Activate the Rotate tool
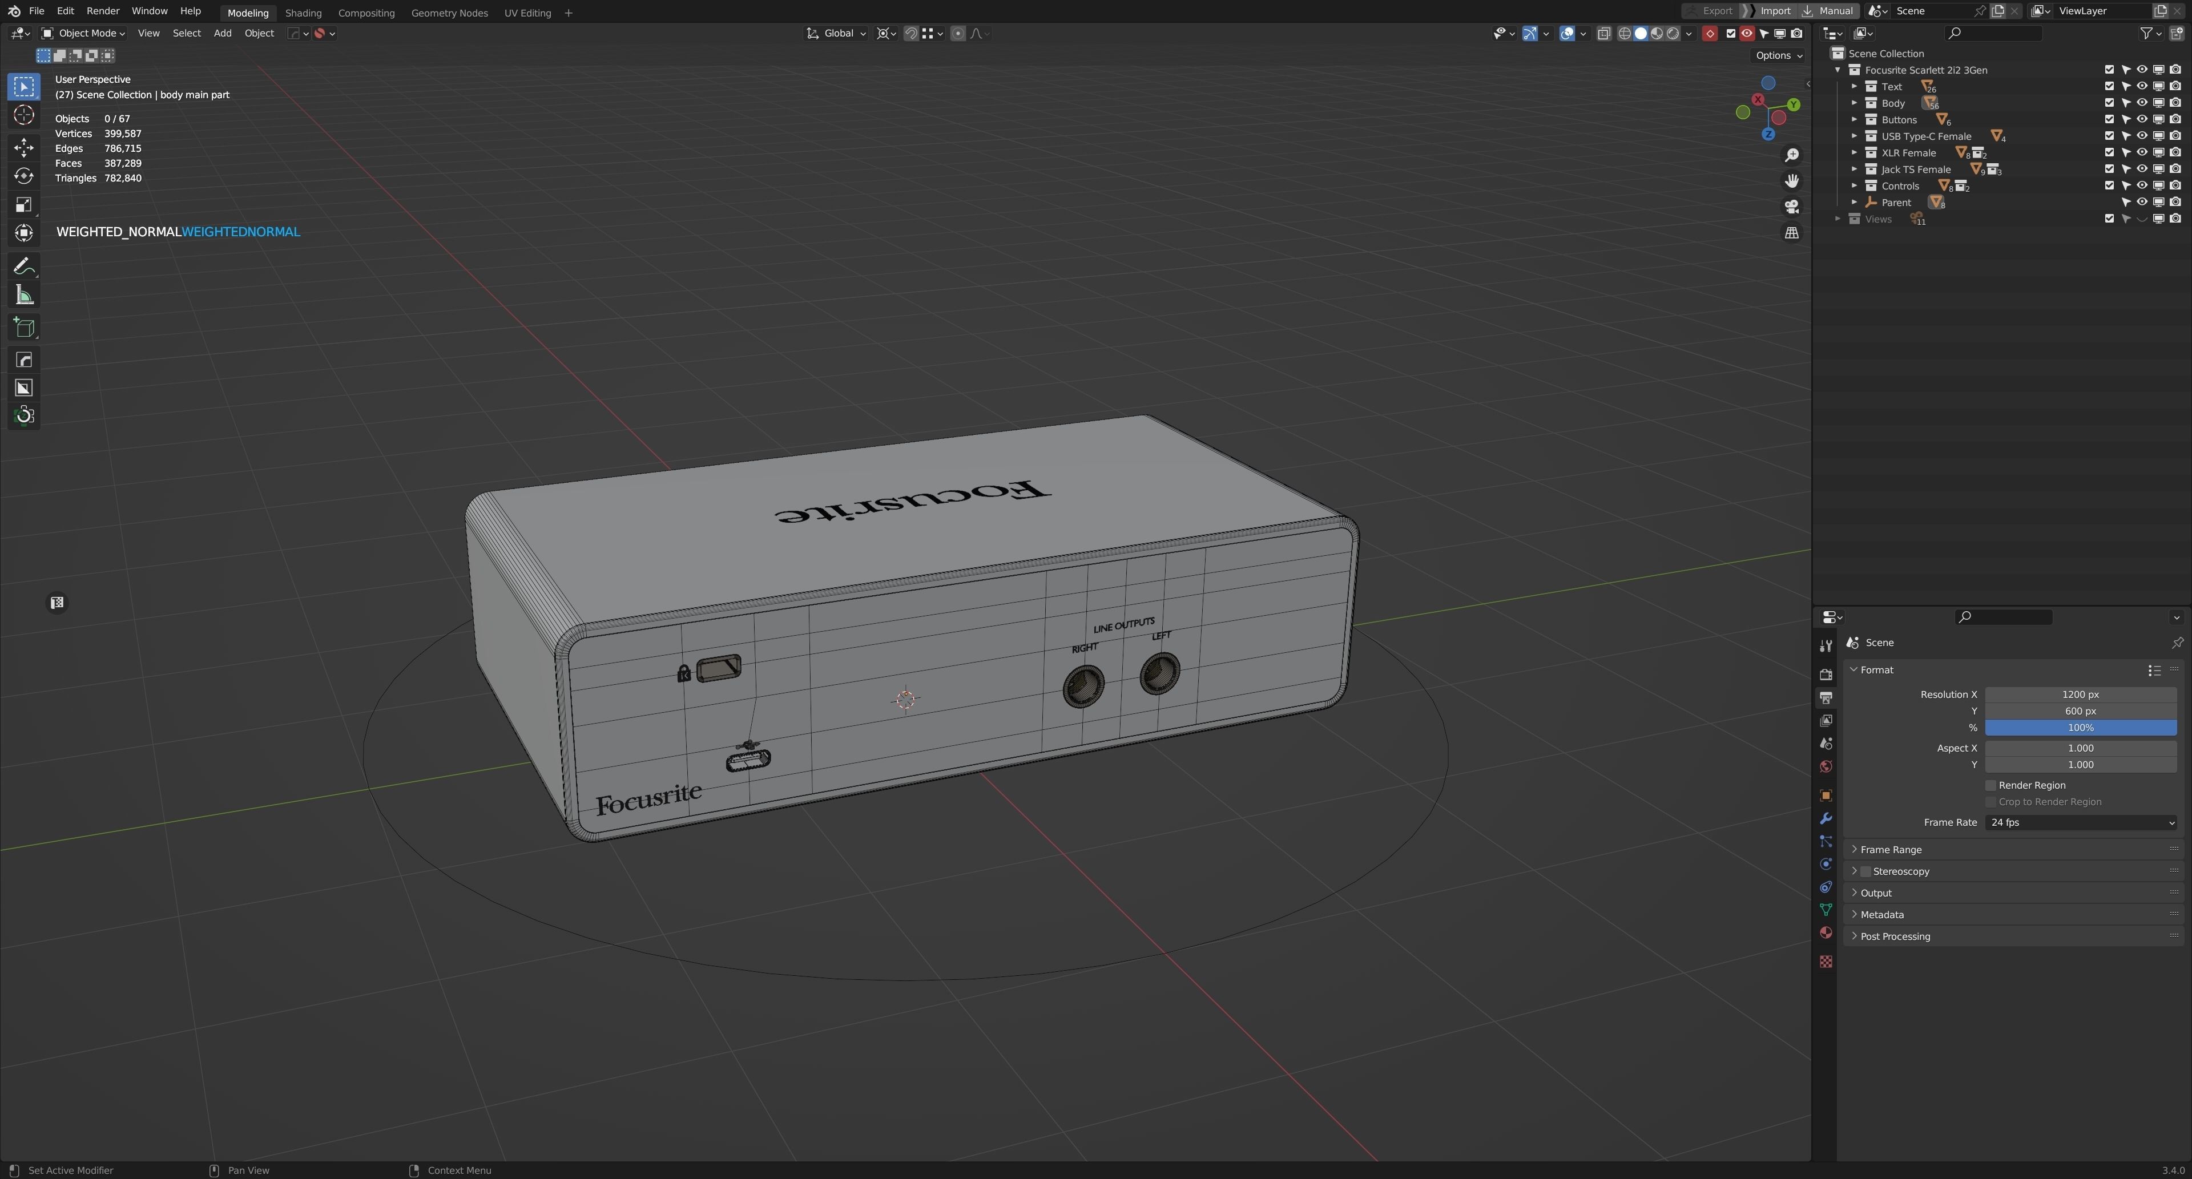Viewport: 2192px width, 1179px height. click(x=24, y=176)
